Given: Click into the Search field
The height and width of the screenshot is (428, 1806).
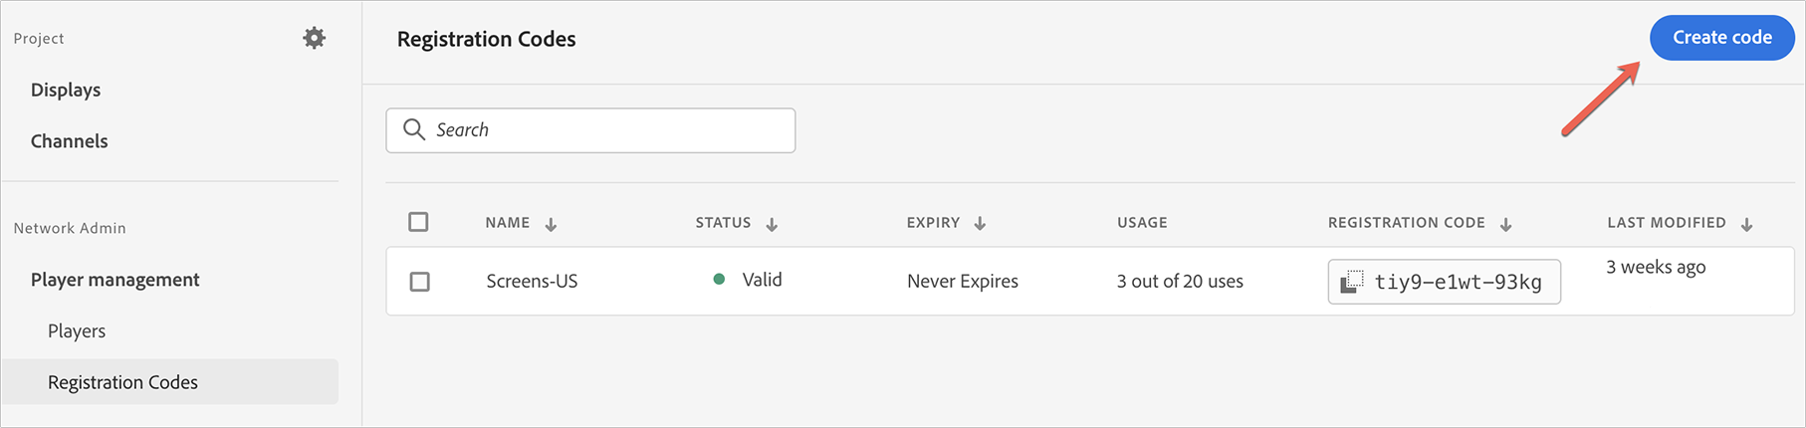Looking at the screenshot, I should 607,130.
